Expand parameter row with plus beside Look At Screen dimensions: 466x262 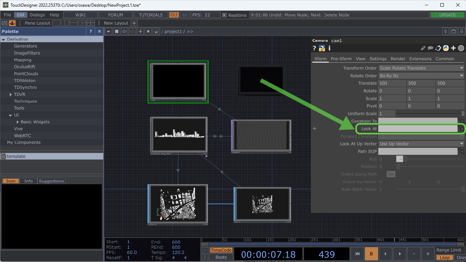[x=315, y=129]
